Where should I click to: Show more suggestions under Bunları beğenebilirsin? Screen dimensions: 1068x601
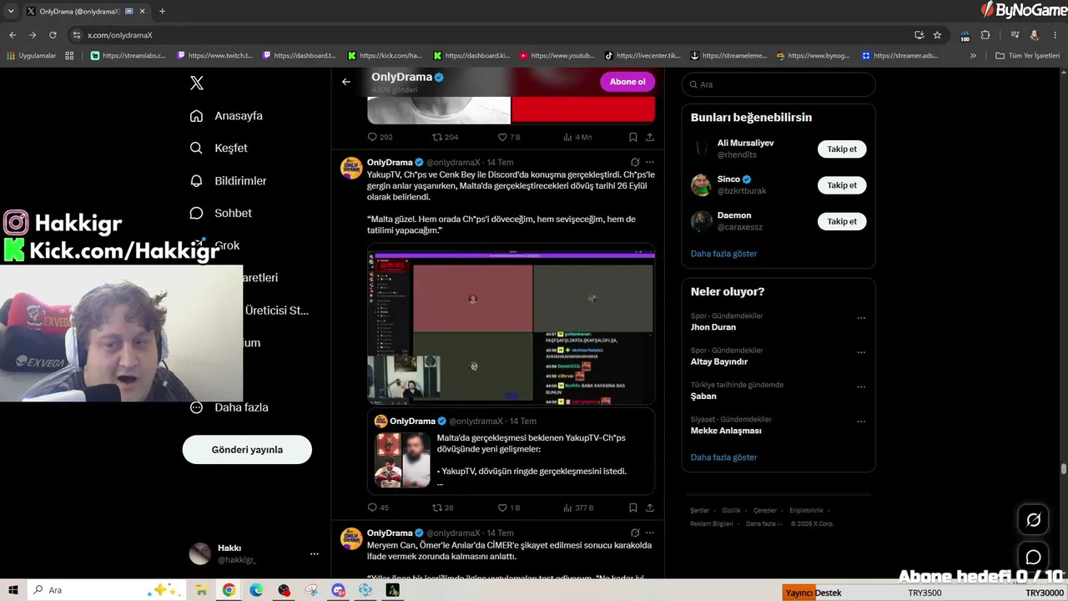724,253
